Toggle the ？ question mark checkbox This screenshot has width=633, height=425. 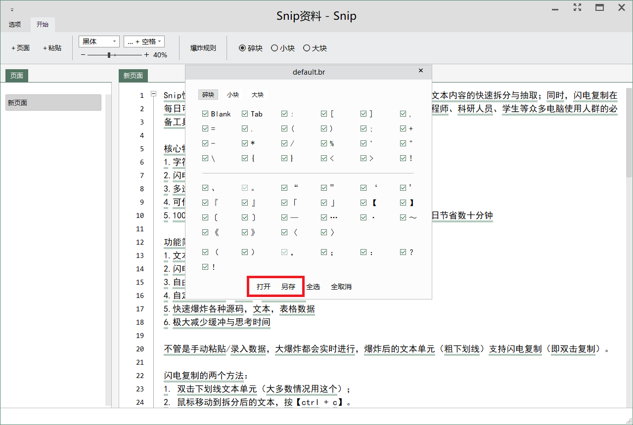tap(403, 252)
